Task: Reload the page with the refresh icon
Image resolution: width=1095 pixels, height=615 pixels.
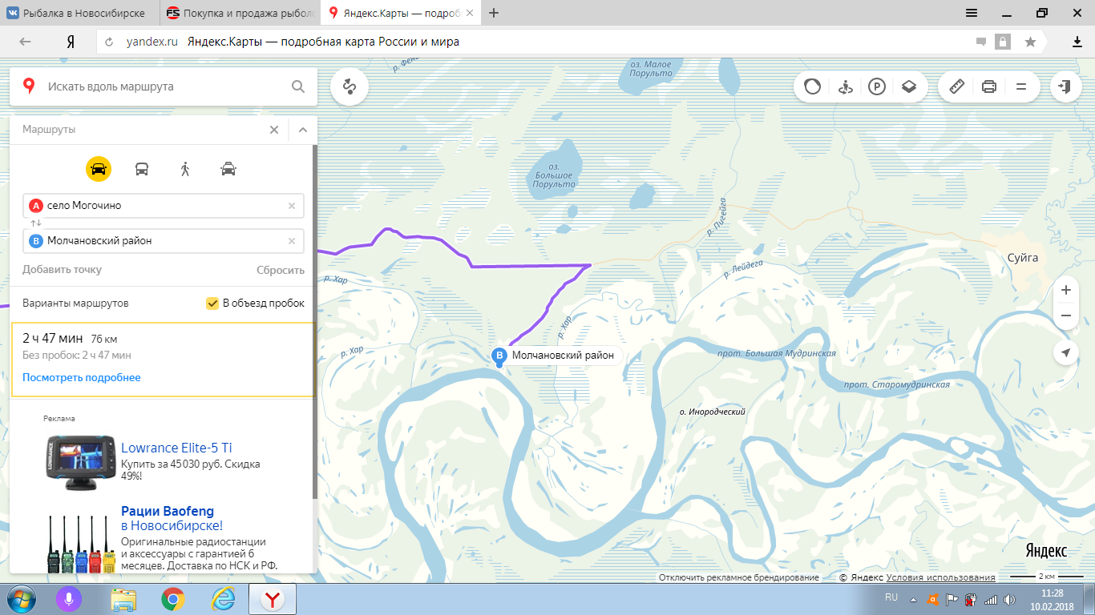Action: [109, 42]
